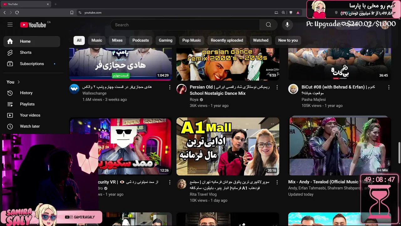Image resolution: width=401 pixels, height=226 pixels.
Task: Open History in the sidebar
Action: (x=32, y=93)
